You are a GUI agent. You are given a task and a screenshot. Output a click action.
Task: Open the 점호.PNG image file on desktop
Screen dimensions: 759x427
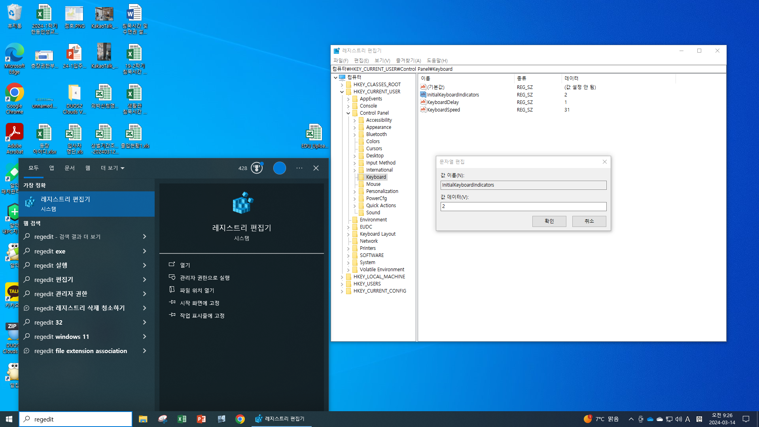(74, 17)
